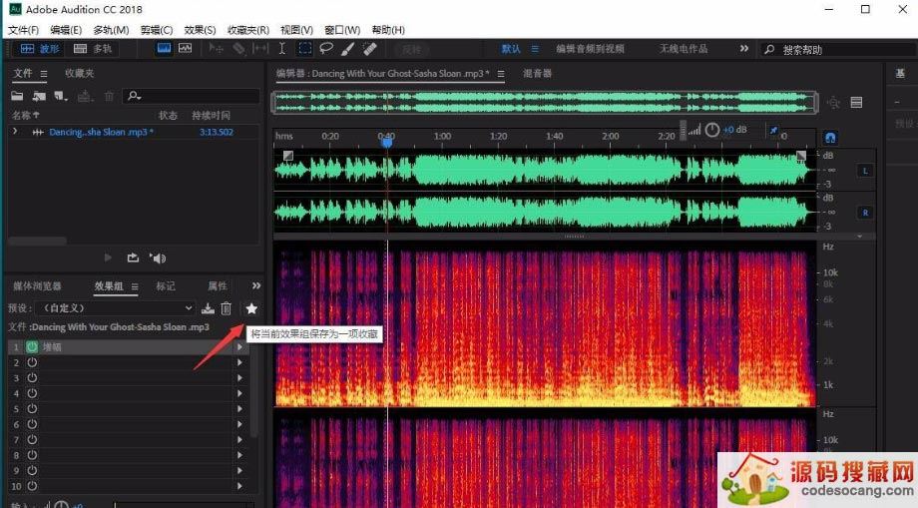
Task: Save effects rack as favorite star icon
Action: (251, 308)
